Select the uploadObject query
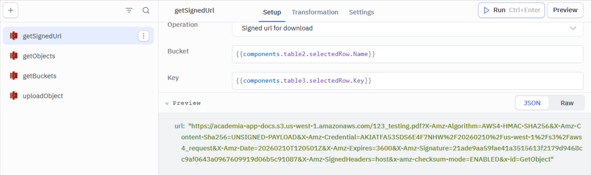591x175 pixels. [x=78, y=96]
